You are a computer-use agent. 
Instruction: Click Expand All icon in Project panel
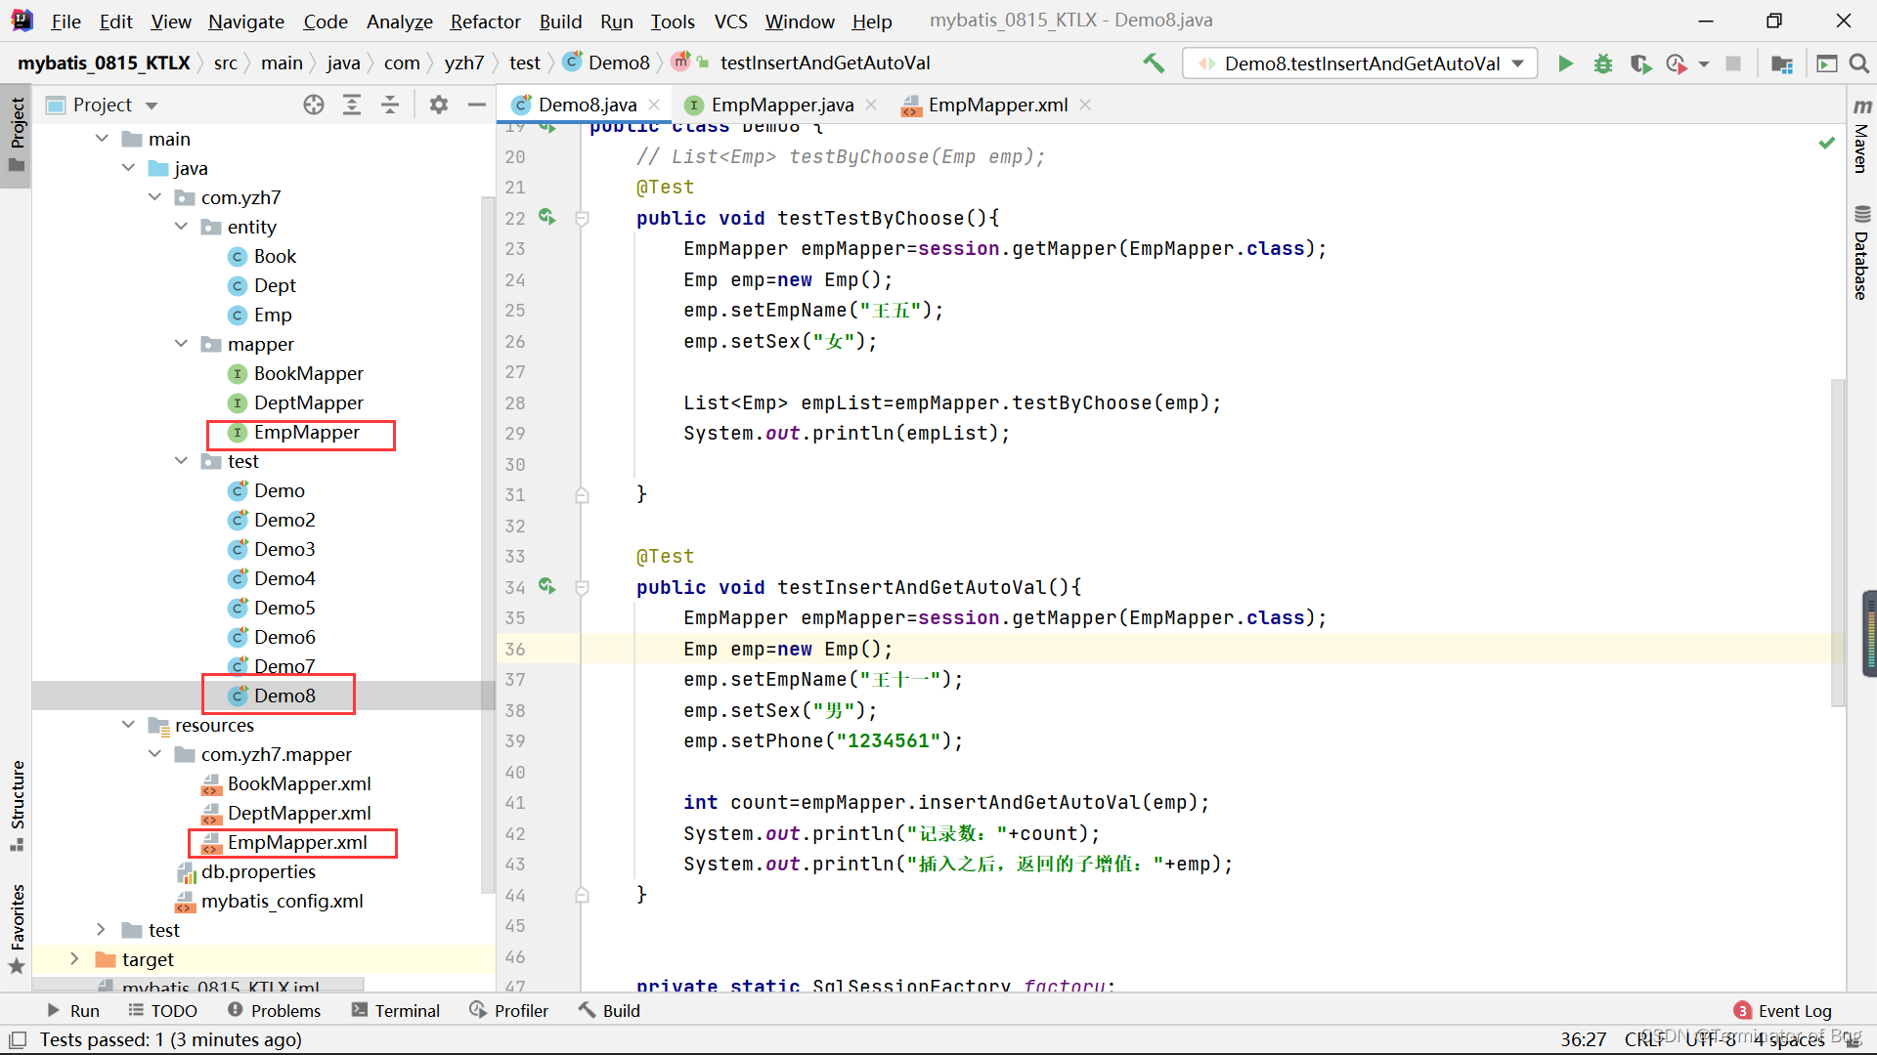point(352,105)
